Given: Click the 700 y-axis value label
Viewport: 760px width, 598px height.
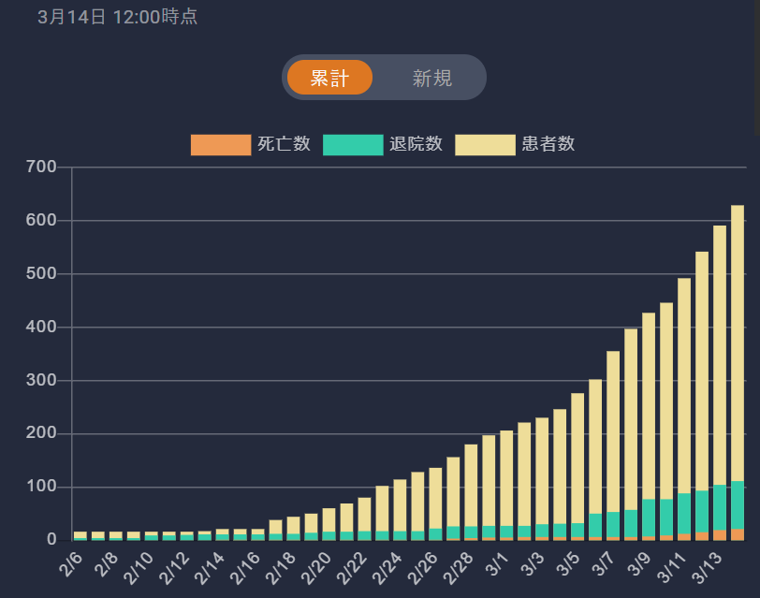Looking at the screenshot, I should [41, 168].
